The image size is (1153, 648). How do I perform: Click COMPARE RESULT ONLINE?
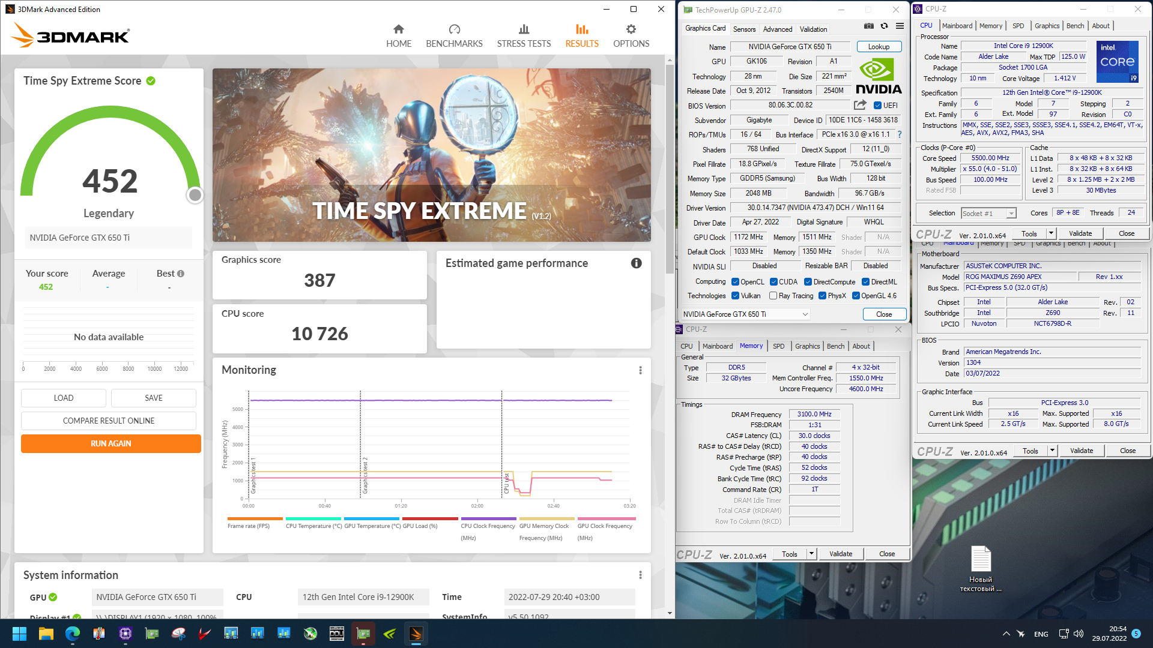109,421
